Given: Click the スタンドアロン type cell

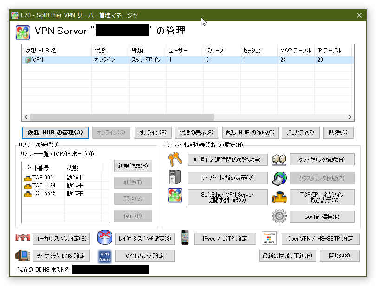Looking at the screenshot, I should click(146, 60).
